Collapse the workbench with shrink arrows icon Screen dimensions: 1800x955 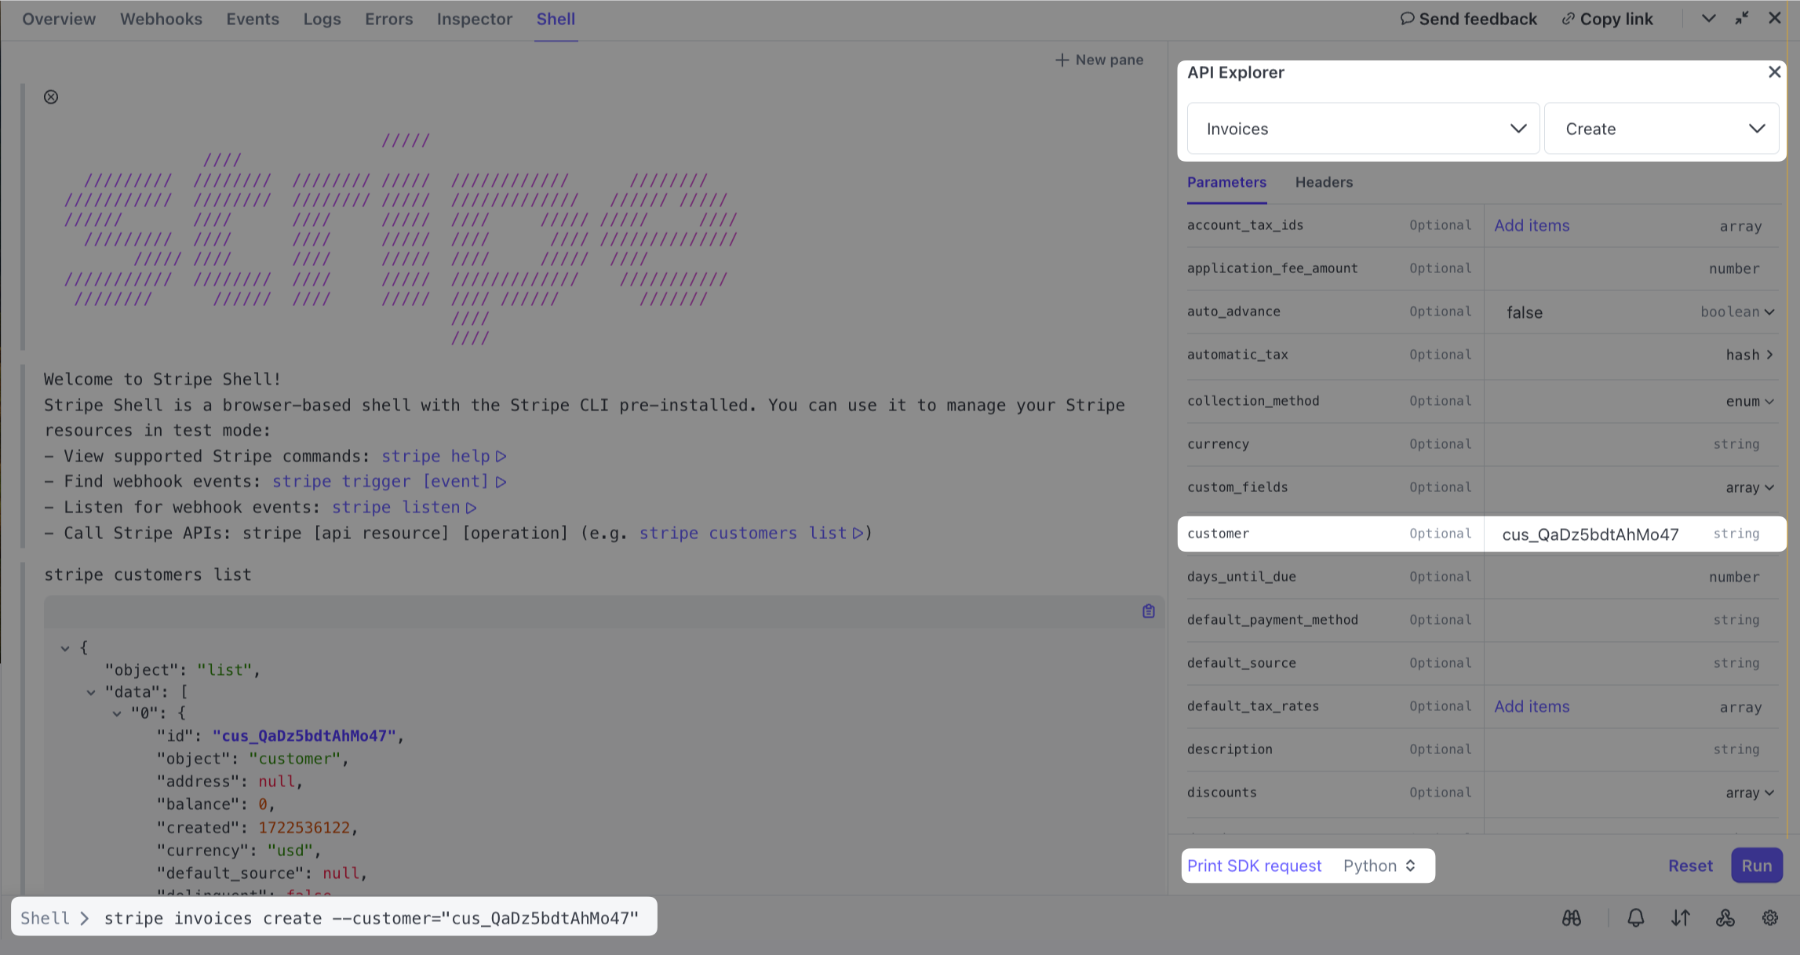pyautogui.click(x=1741, y=18)
